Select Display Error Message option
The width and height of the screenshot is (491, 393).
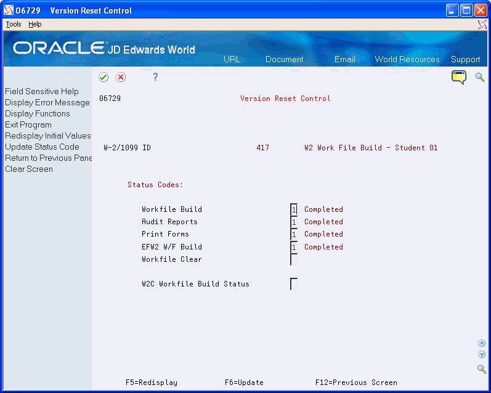coord(47,103)
